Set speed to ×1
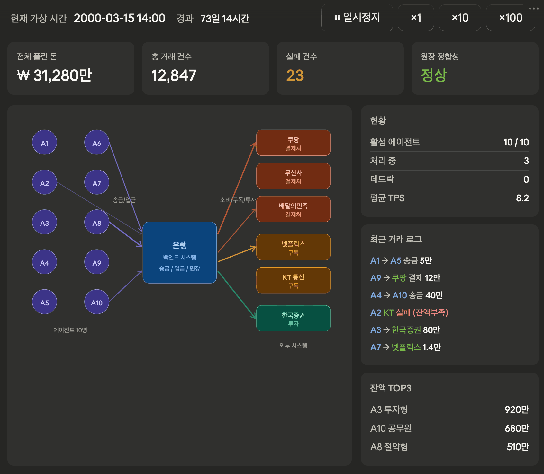The width and height of the screenshot is (544, 474). coord(416,18)
